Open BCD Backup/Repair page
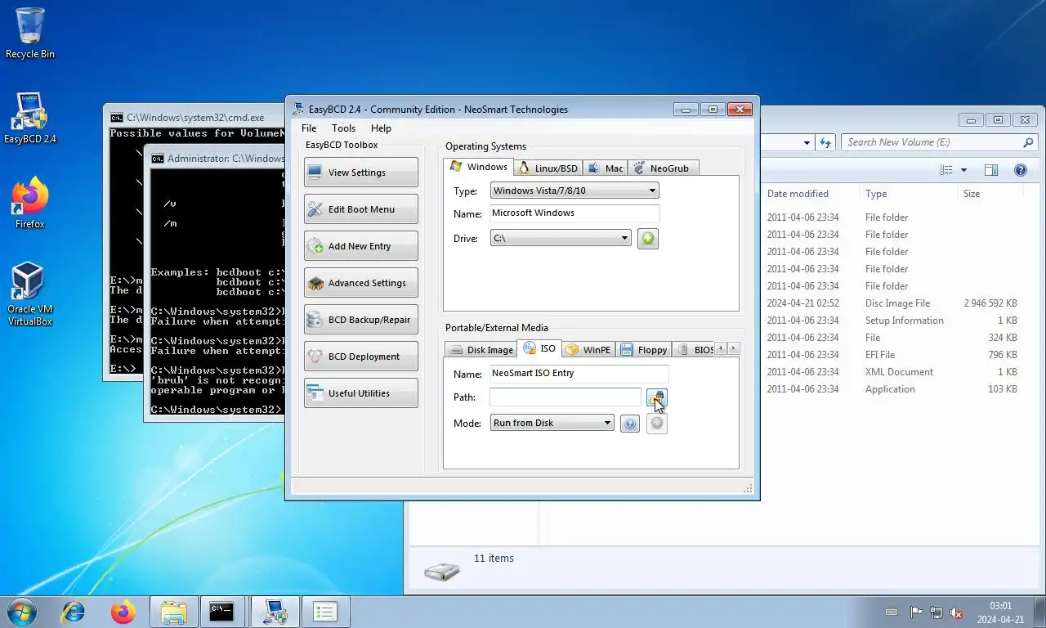This screenshot has width=1046, height=628. (x=360, y=320)
